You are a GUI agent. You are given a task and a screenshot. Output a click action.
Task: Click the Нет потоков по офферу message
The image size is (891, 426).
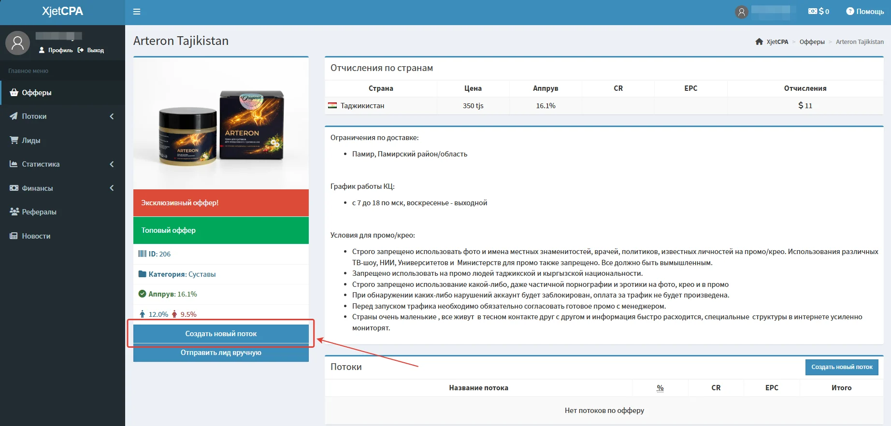604,411
